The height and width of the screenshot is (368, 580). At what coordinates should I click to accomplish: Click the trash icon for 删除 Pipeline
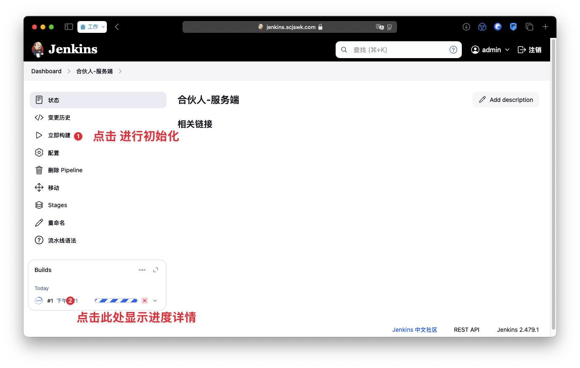[x=39, y=170]
